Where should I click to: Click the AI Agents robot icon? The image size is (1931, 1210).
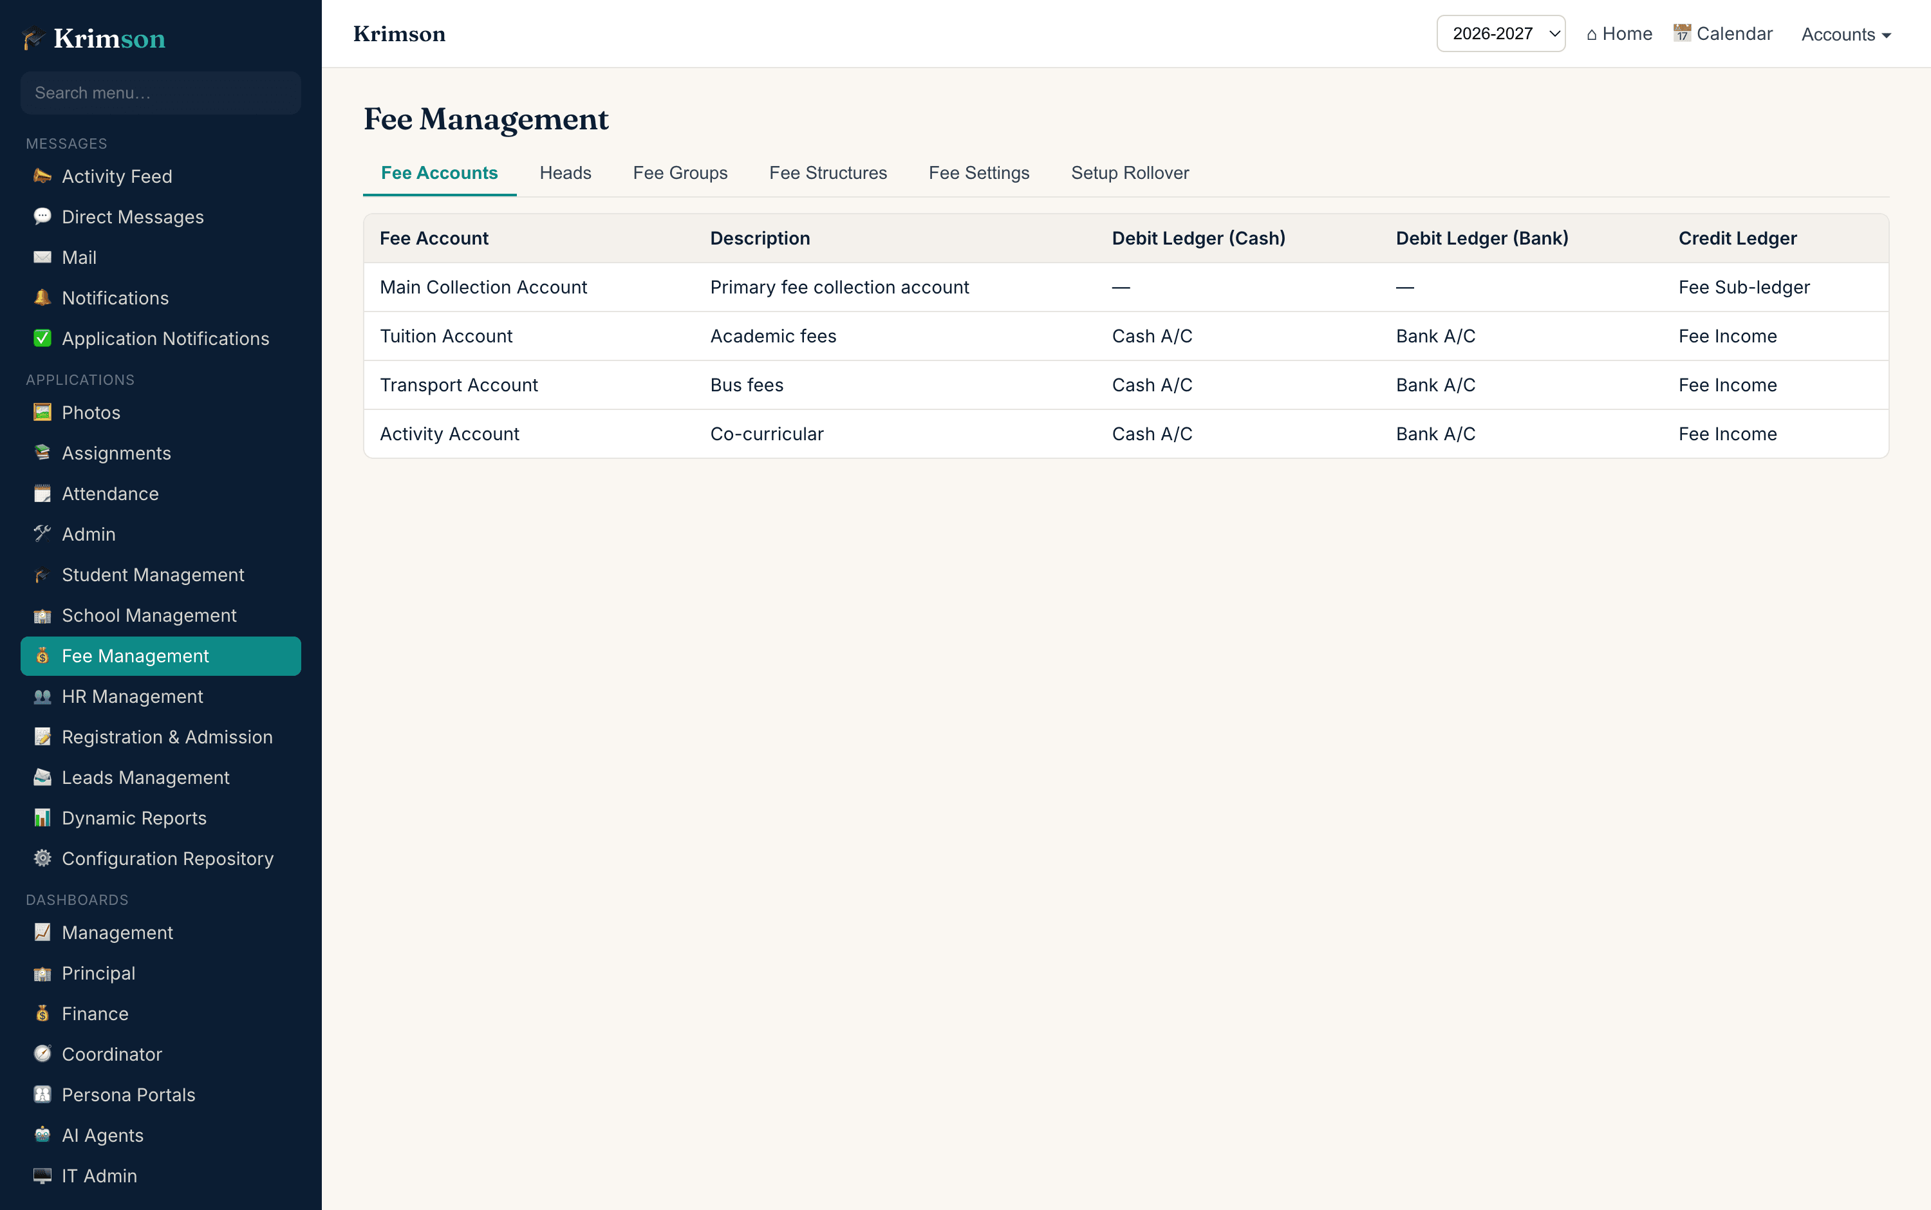point(42,1135)
